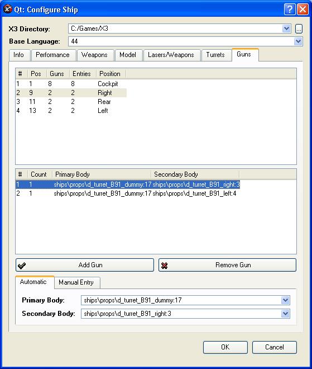Click the Secondary Body column header

coord(176,174)
